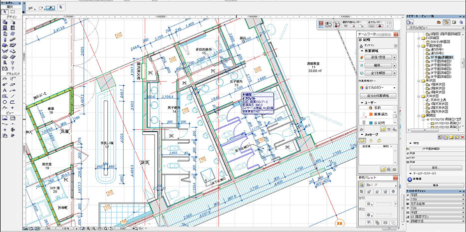Viewport: 466px width, 232px height.
Task: Switch to the Layout Book tab in Navigator
Action: [454, 22]
